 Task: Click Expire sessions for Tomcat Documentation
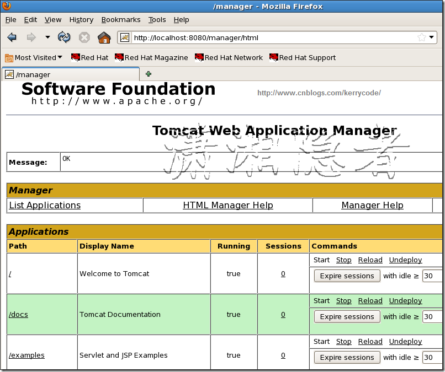click(x=347, y=317)
